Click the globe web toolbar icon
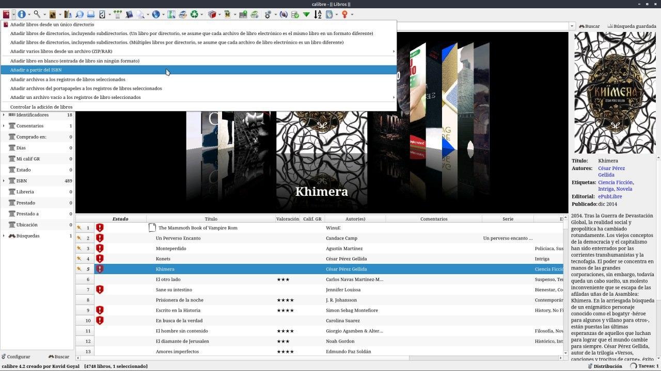Image resolution: width=661 pixels, height=371 pixels. pyautogui.click(x=156, y=14)
